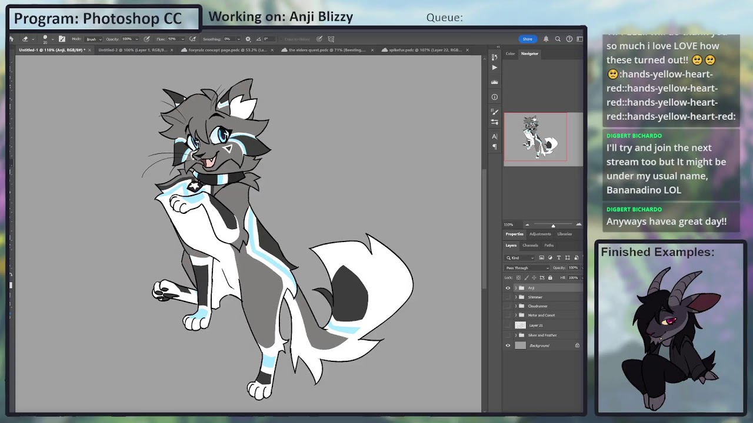The width and height of the screenshot is (753, 423).
Task: Open the Info panel icon
Action: point(494,97)
